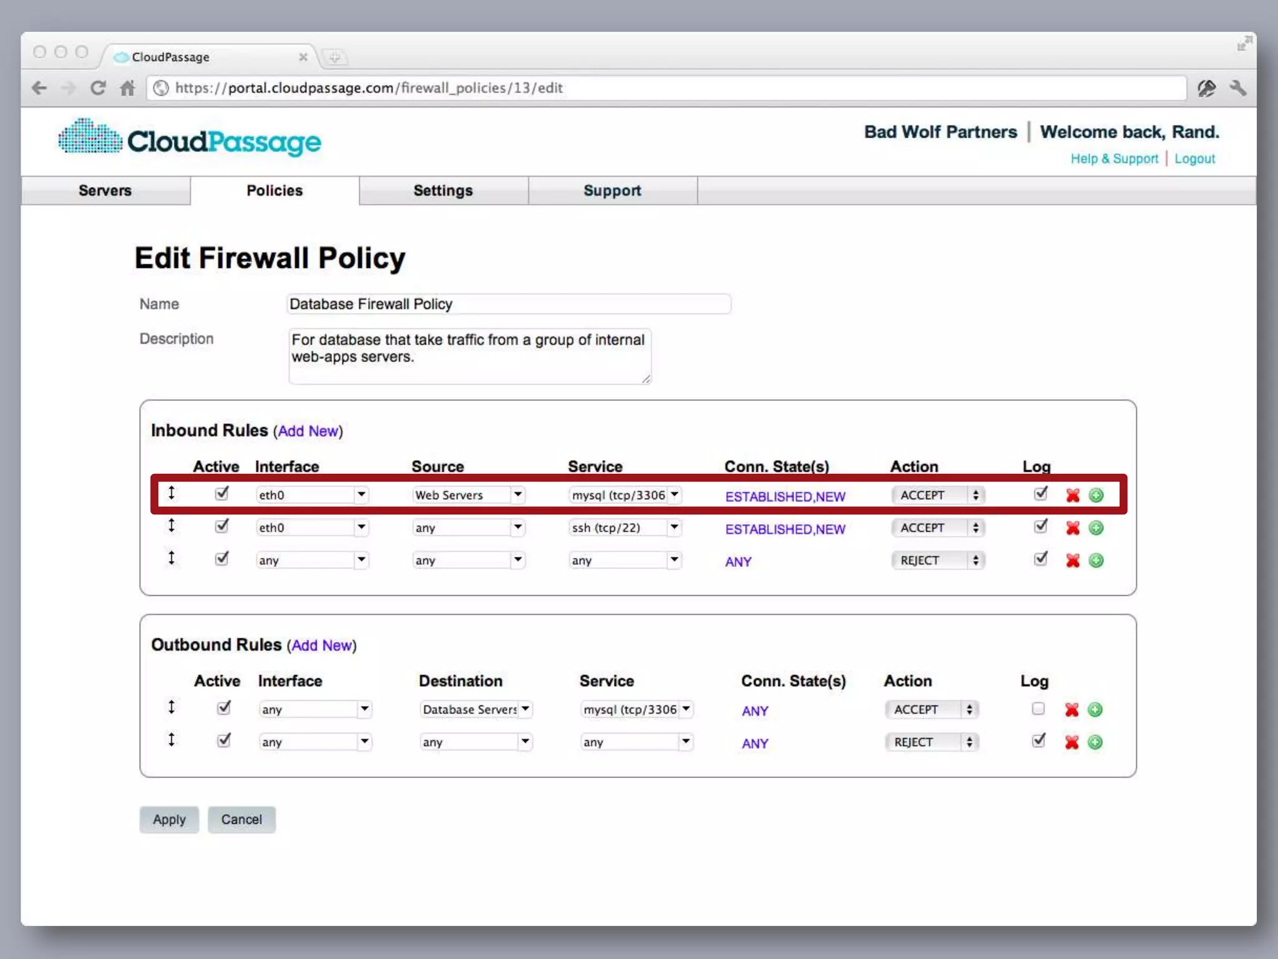Delete the inbound mysql rule with red X
Viewport: 1278px width, 959px height.
click(x=1073, y=495)
